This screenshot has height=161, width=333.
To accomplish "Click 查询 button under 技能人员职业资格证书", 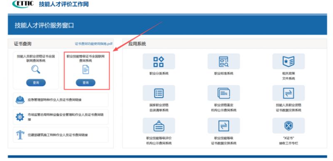I will [36, 83].
